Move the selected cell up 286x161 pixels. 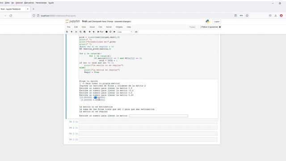click(89, 32)
